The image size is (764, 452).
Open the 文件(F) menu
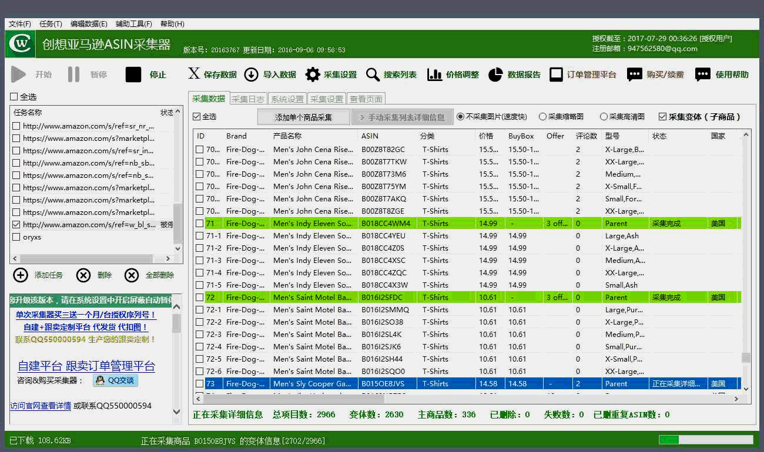coord(20,24)
